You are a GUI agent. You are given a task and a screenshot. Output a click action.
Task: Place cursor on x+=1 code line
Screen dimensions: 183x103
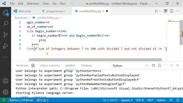(x=35, y=44)
